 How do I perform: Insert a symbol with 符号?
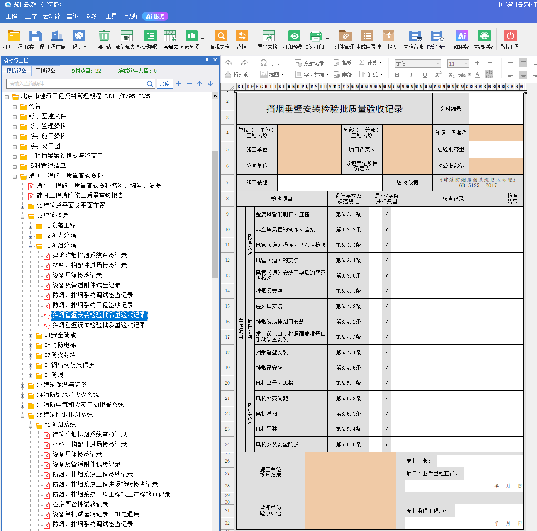point(270,63)
